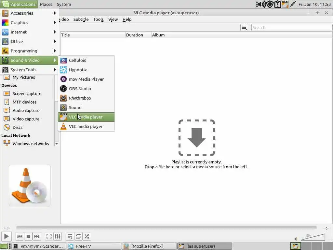
Task: Expand Graphics submenu arrow
Action: coord(55,22)
